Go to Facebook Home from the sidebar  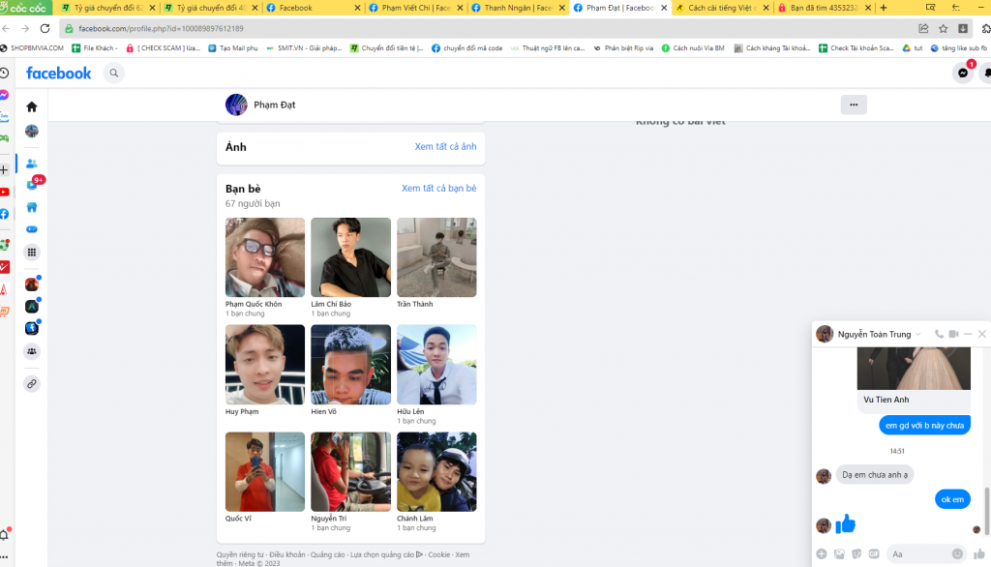click(32, 106)
